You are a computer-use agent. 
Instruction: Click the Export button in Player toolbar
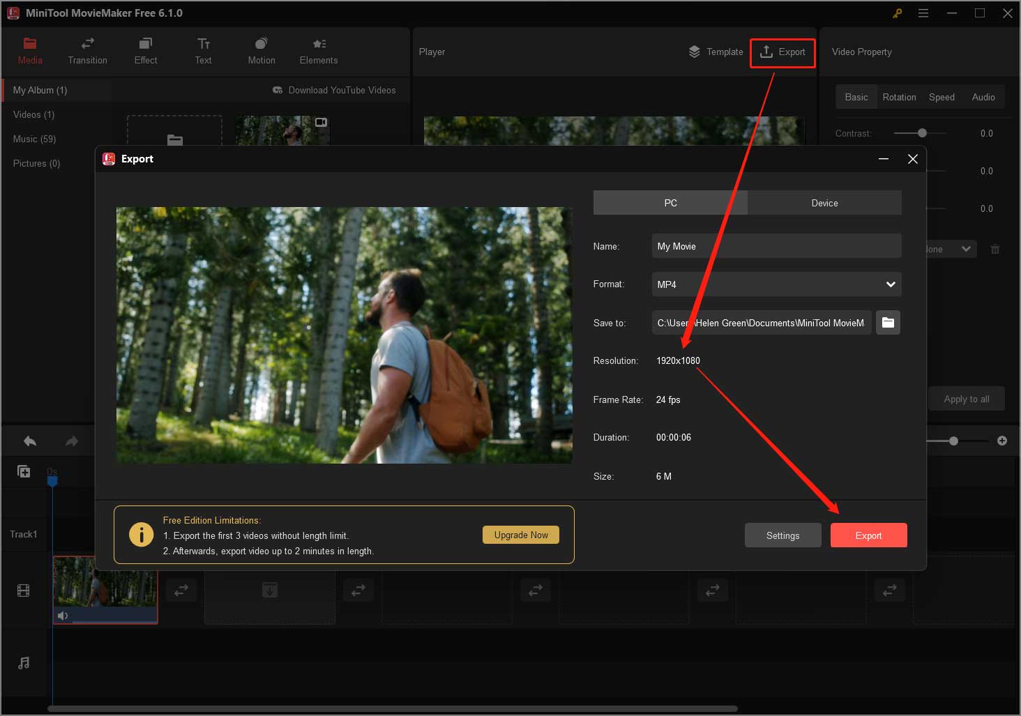[x=782, y=52]
